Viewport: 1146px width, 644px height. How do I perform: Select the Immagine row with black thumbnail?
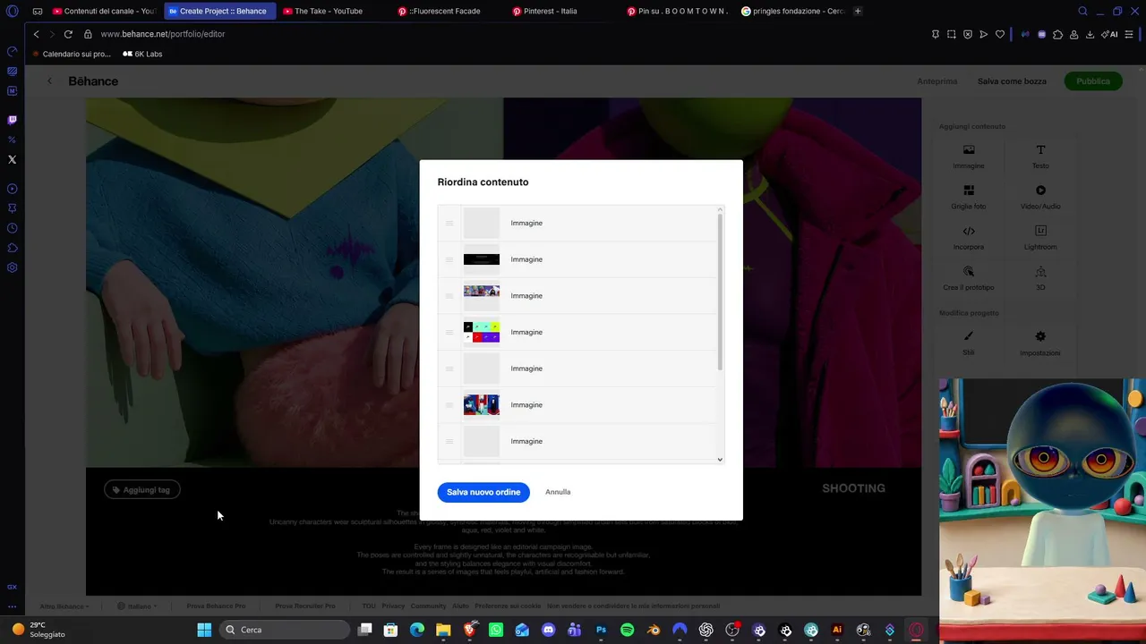coord(577,259)
